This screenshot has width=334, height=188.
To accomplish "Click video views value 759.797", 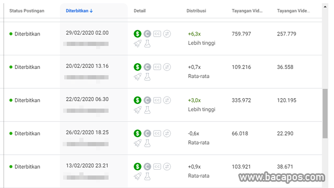I will click(241, 34).
